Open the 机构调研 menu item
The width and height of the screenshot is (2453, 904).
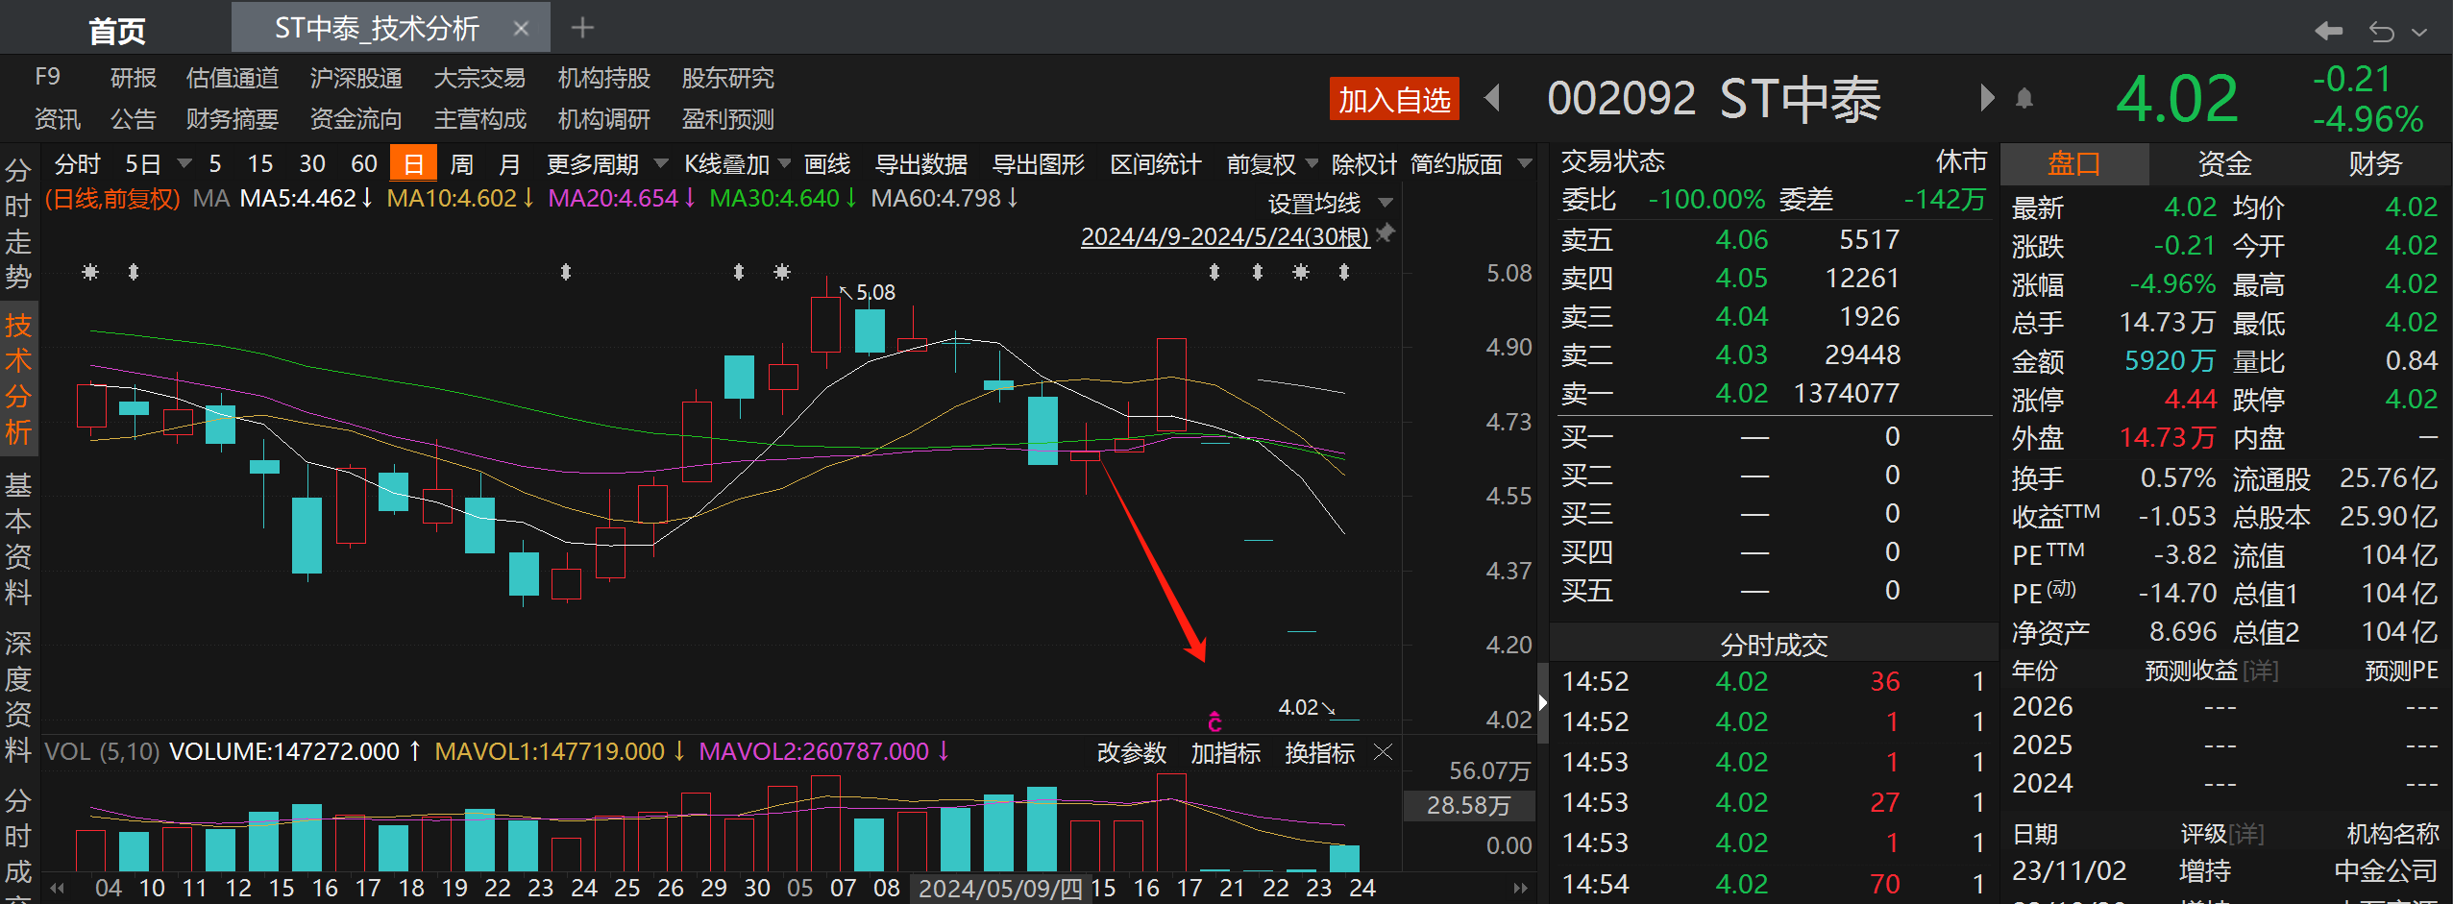604,119
